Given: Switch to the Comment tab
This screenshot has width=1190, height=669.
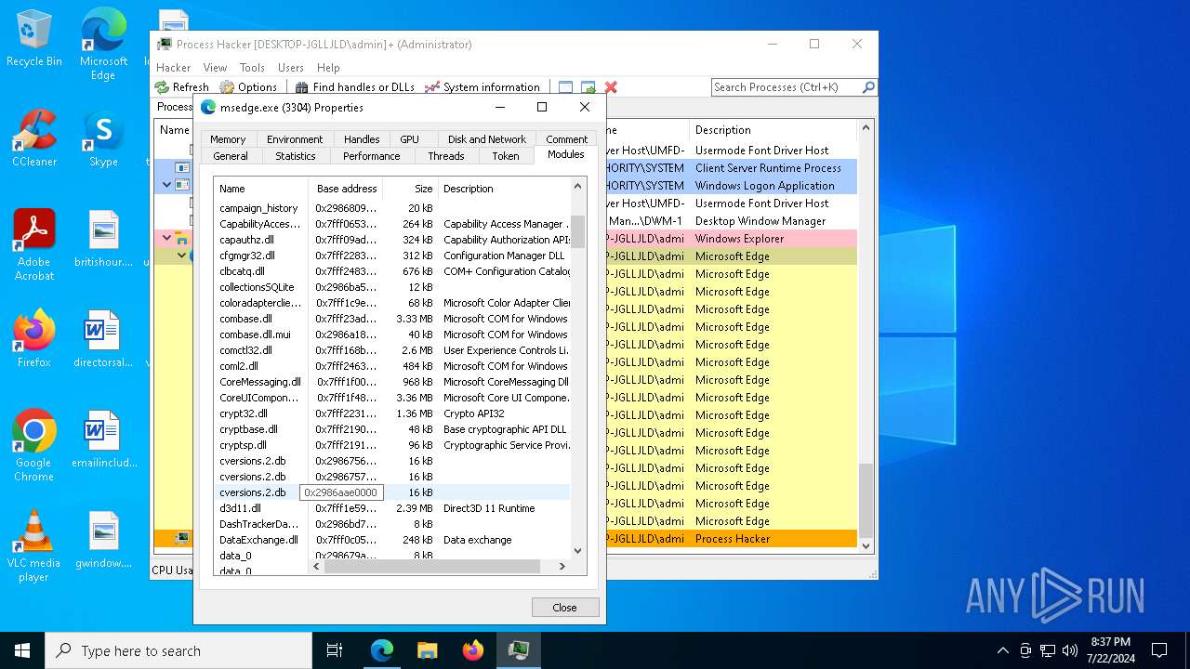Looking at the screenshot, I should pyautogui.click(x=567, y=139).
